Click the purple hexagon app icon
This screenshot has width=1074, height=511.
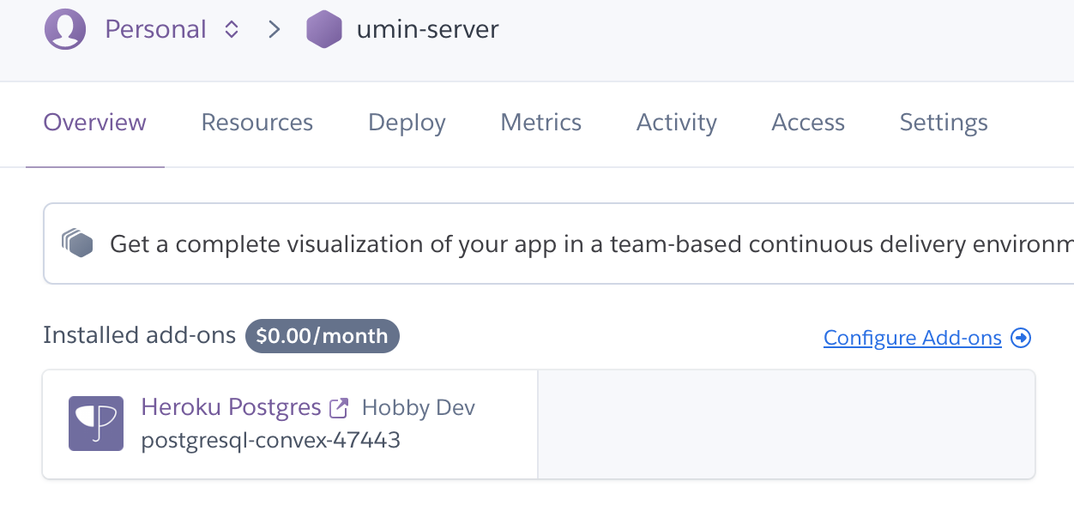324,30
